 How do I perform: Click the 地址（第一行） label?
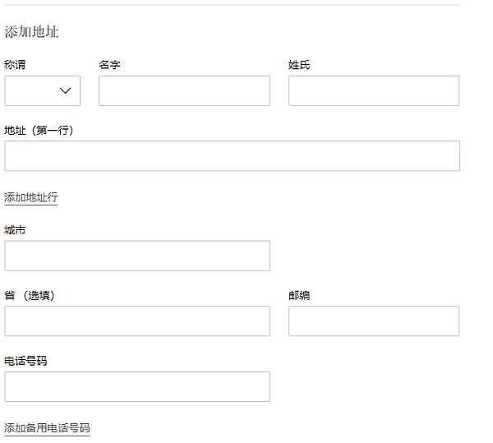39,130
